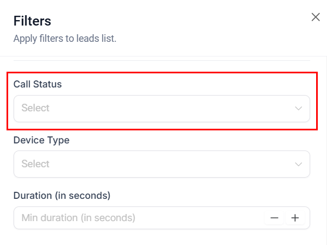327x245 pixels.
Task: Click the Device Type label
Action: 41,140
